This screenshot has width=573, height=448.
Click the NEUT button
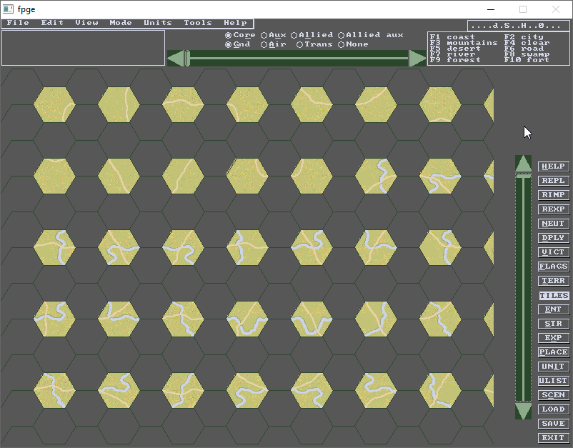click(553, 223)
